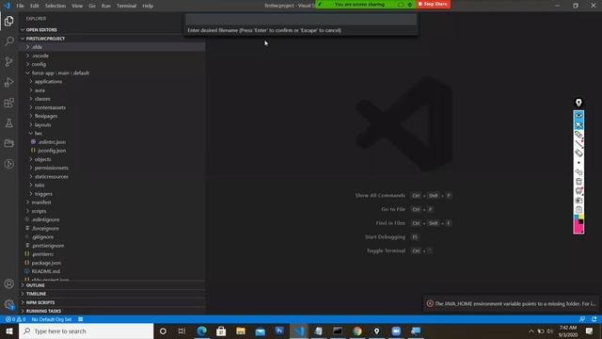Pick the yellow color swatch in annotation toolbar
Image resolution: width=602 pixels, height=339 pixels.
581,217
